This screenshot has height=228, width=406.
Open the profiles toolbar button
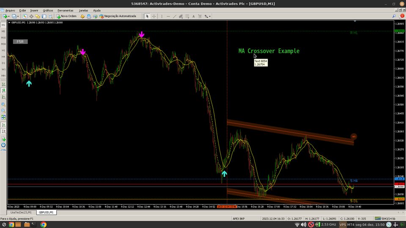point(14,16)
